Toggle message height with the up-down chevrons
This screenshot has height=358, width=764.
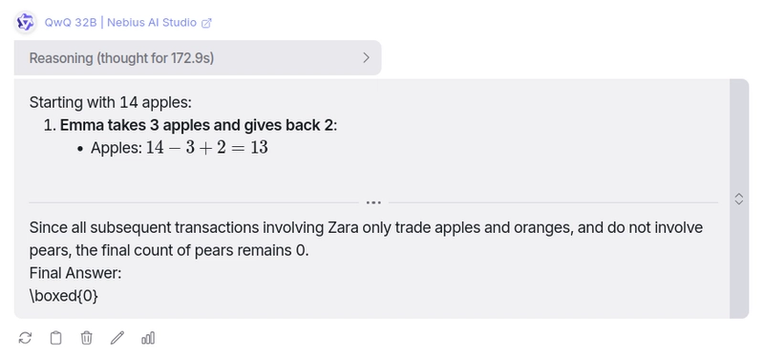[x=738, y=199]
